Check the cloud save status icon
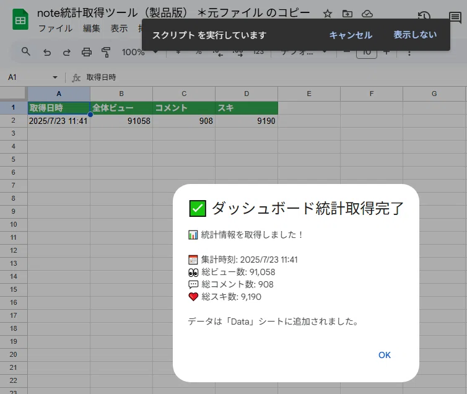Image resolution: width=467 pixels, height=394 pixels. tap(367, 14)
